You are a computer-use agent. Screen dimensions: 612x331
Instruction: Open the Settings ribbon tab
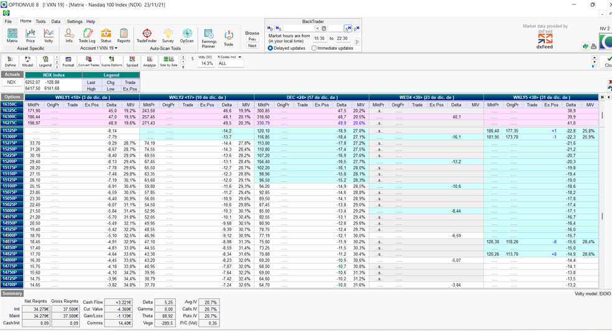point(75,22)
